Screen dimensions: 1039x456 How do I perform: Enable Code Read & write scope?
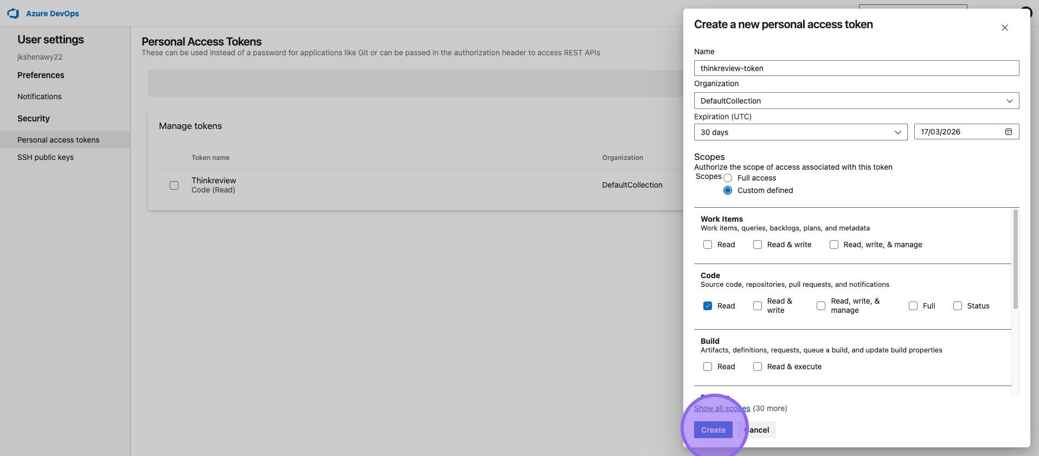[x=758, y=306]
